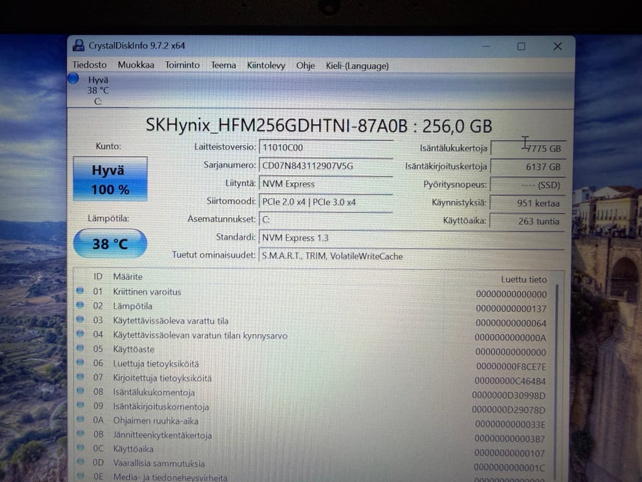Select Käytettävissäolevan varatun tilan kynnysarvo row

click(x=313, y=335)
